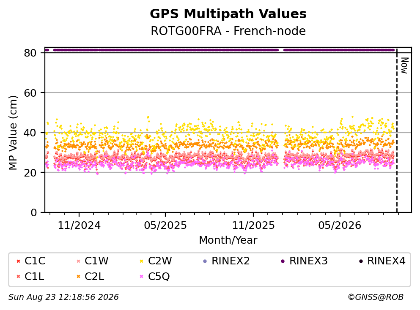This screenshot has height=310, width=420.
Task: Click the 05/2025 x-axis tick label
Action: click(x=165, y=226)
